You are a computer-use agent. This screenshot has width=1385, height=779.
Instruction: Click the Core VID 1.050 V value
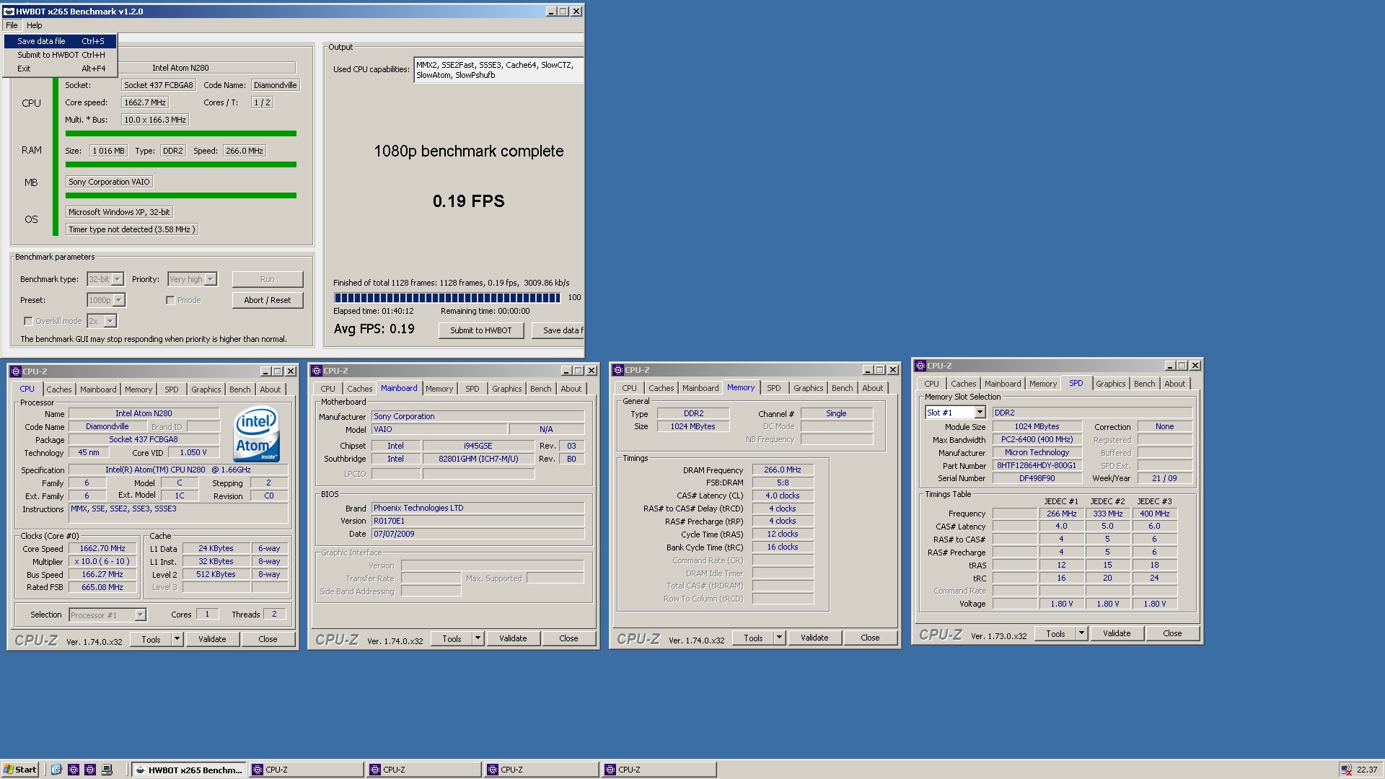click(x=193, y=452)
